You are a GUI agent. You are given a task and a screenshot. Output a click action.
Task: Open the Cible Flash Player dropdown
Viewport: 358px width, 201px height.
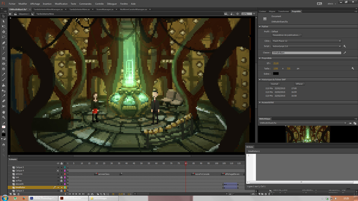pyautogui.click(x=307, y=41)
